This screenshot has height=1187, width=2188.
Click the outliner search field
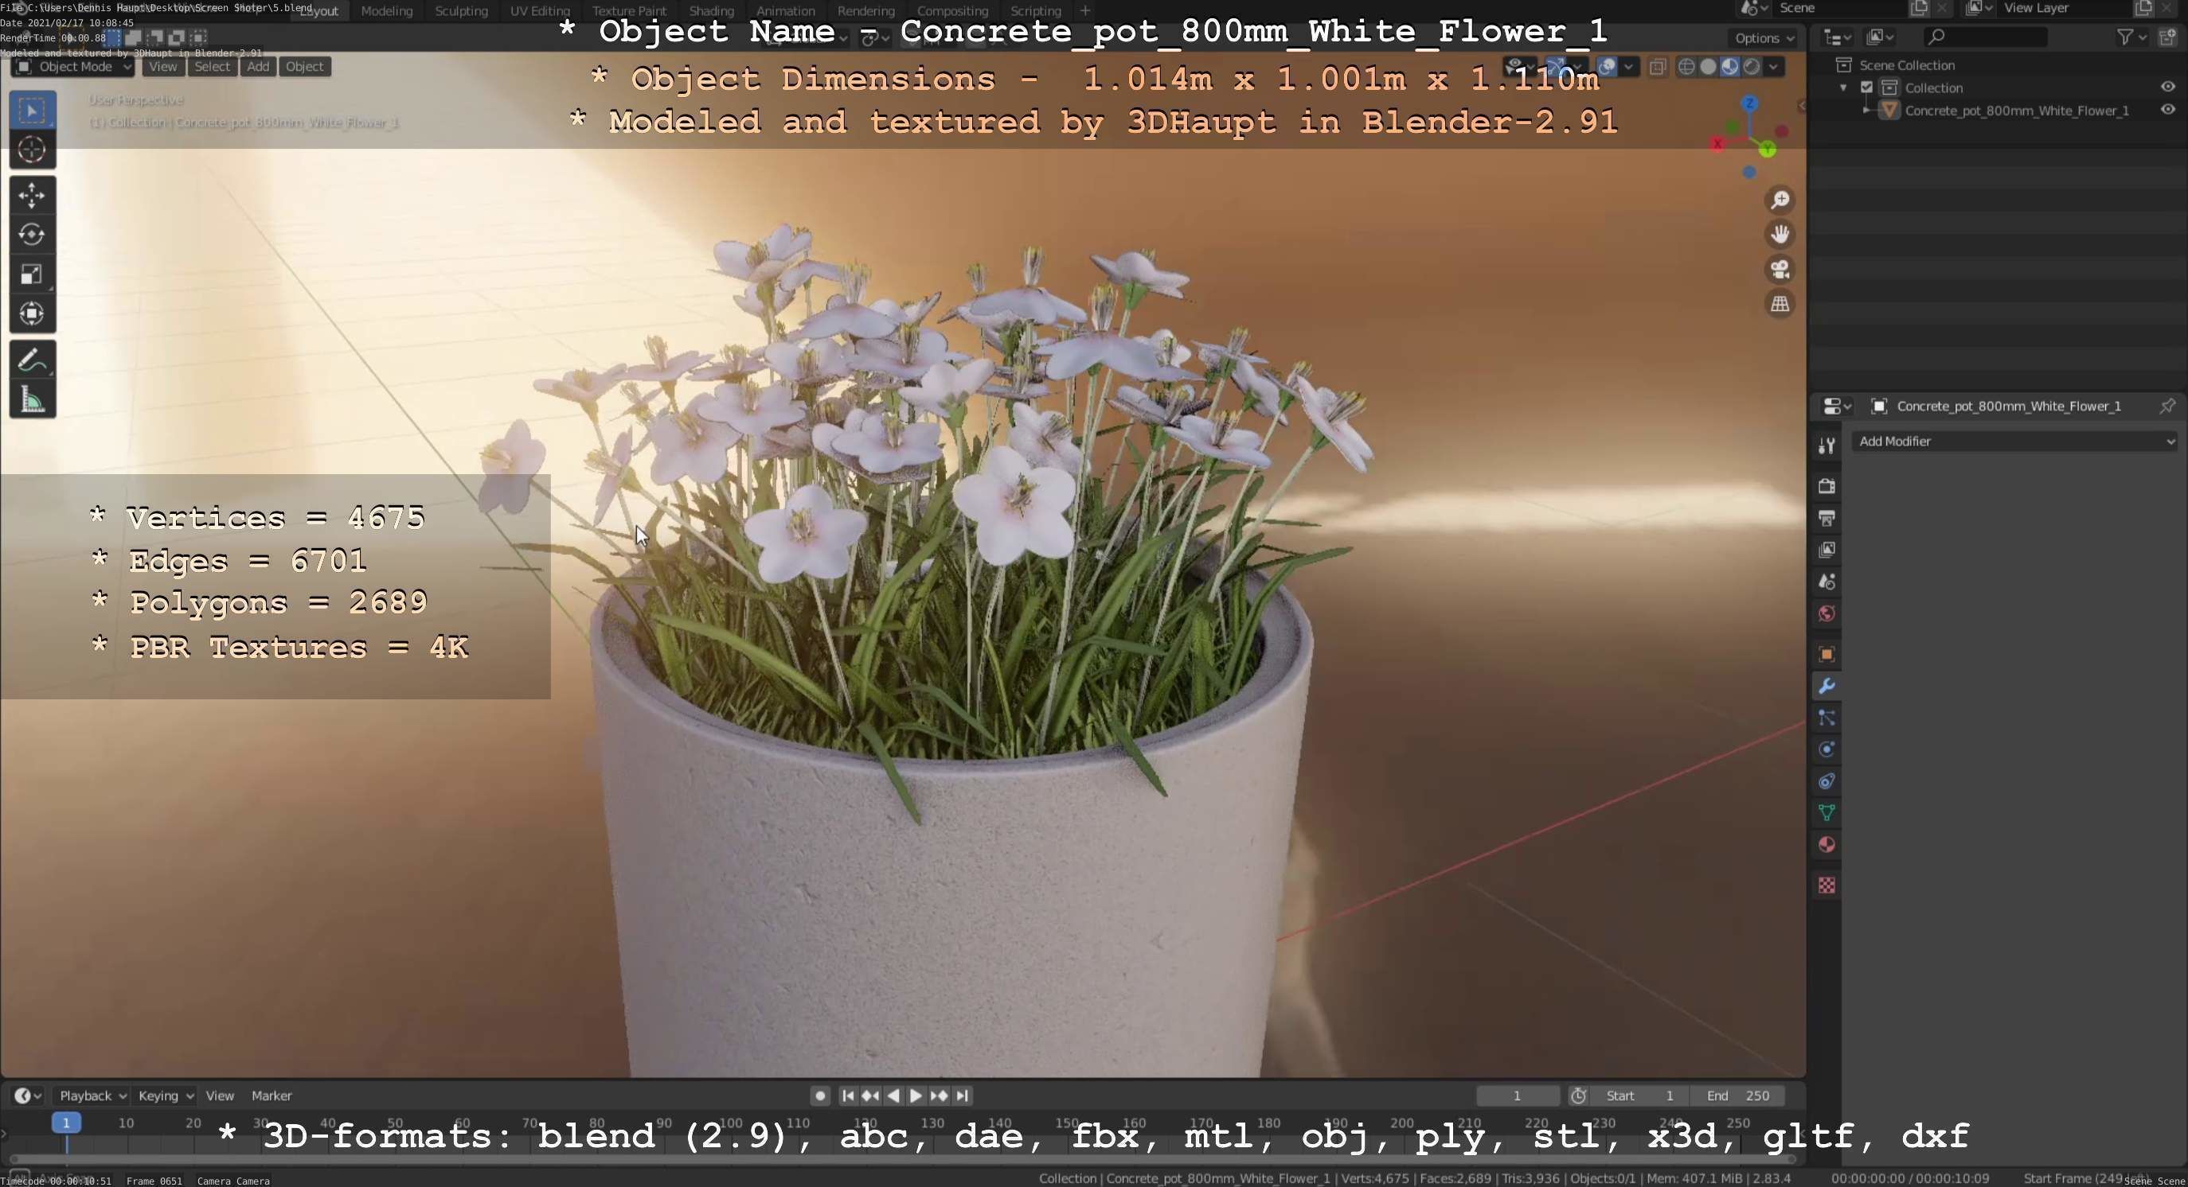point(1984,37)
